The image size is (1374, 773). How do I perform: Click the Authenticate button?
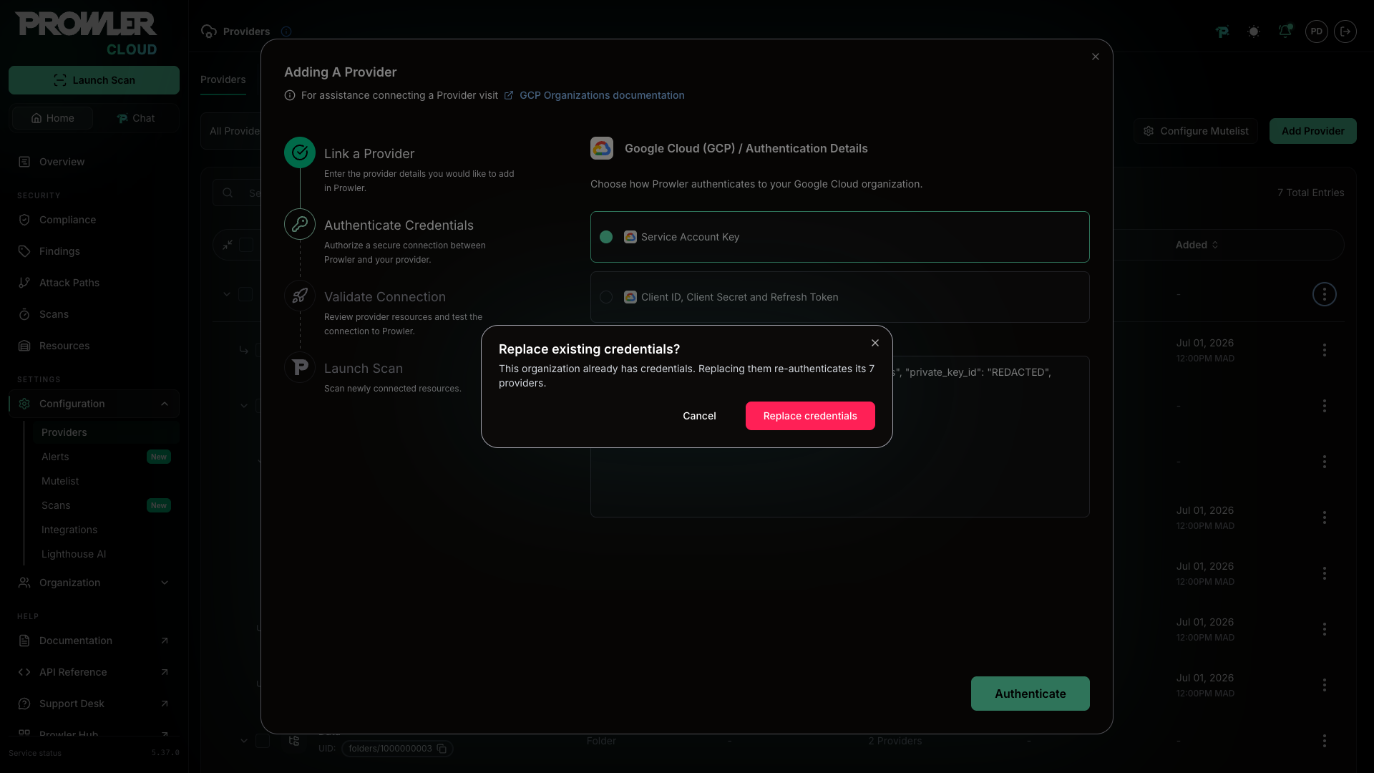(1030, 694)
